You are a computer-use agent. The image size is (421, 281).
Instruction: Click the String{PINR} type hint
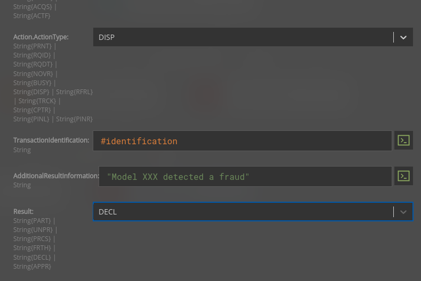(x=74, y=119)
